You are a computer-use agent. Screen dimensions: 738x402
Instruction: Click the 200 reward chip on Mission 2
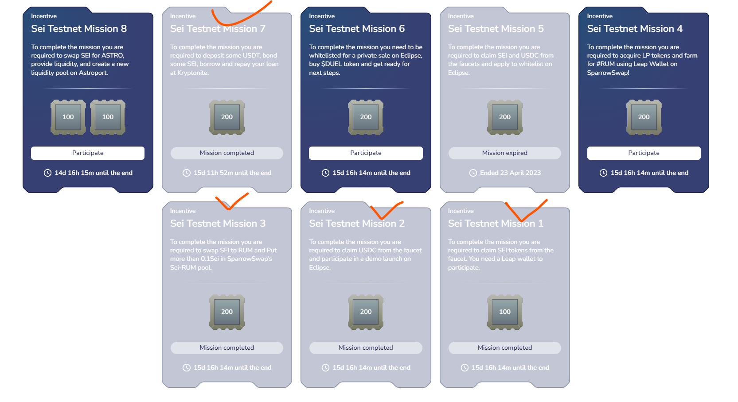coord(366,312)
